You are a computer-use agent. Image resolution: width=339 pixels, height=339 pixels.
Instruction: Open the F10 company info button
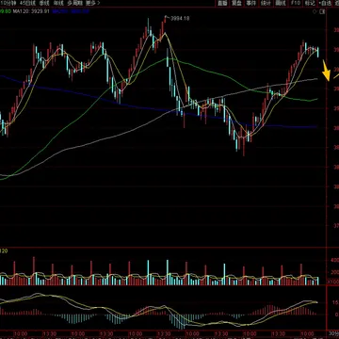(295, 3)
